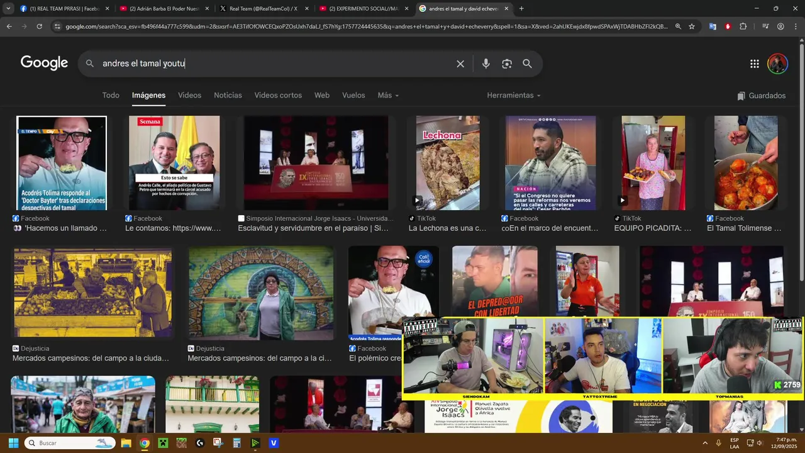This screenshot has width=805, height=453.
Task: Open File Explorer from the taskbar
Action: click(x=125, y=443)
